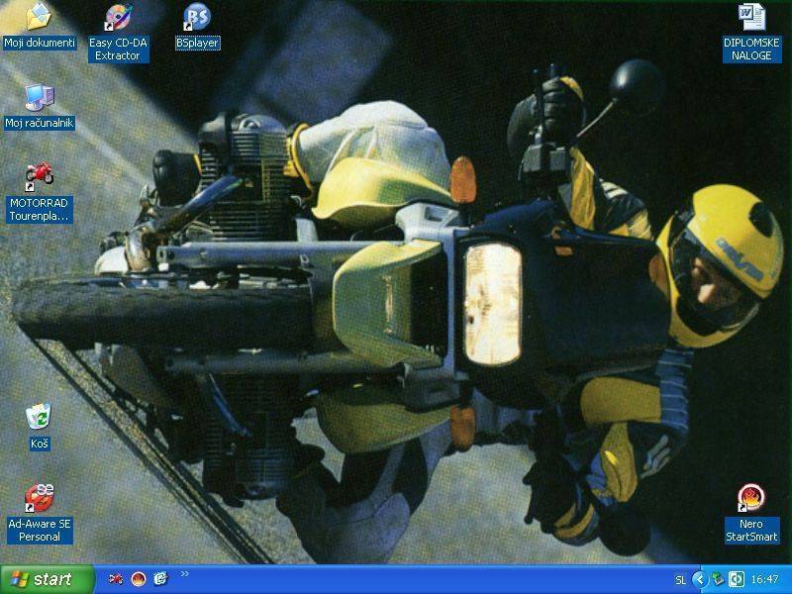Select the Moji dokumenti desktop folder icon

point(39,17)
